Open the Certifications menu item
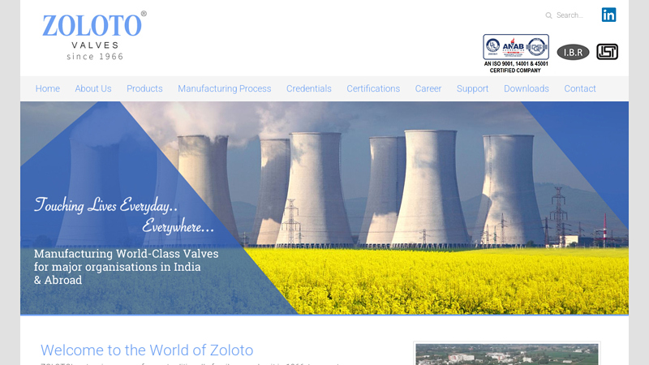Screen dimensions: 649x365 pyautogui.click(x=373, y=88)
